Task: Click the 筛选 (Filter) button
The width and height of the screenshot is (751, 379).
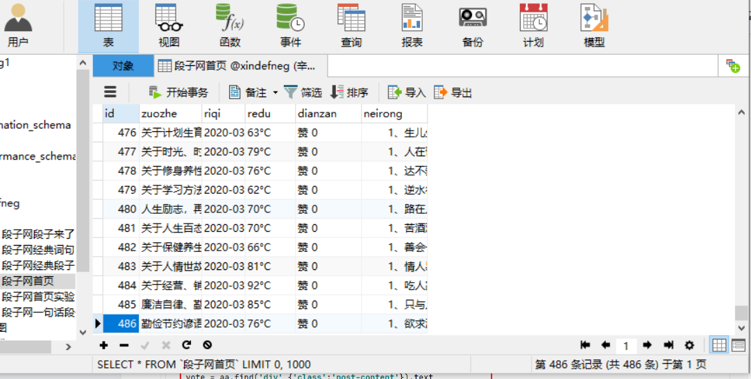Action: [x=303, y=92]
